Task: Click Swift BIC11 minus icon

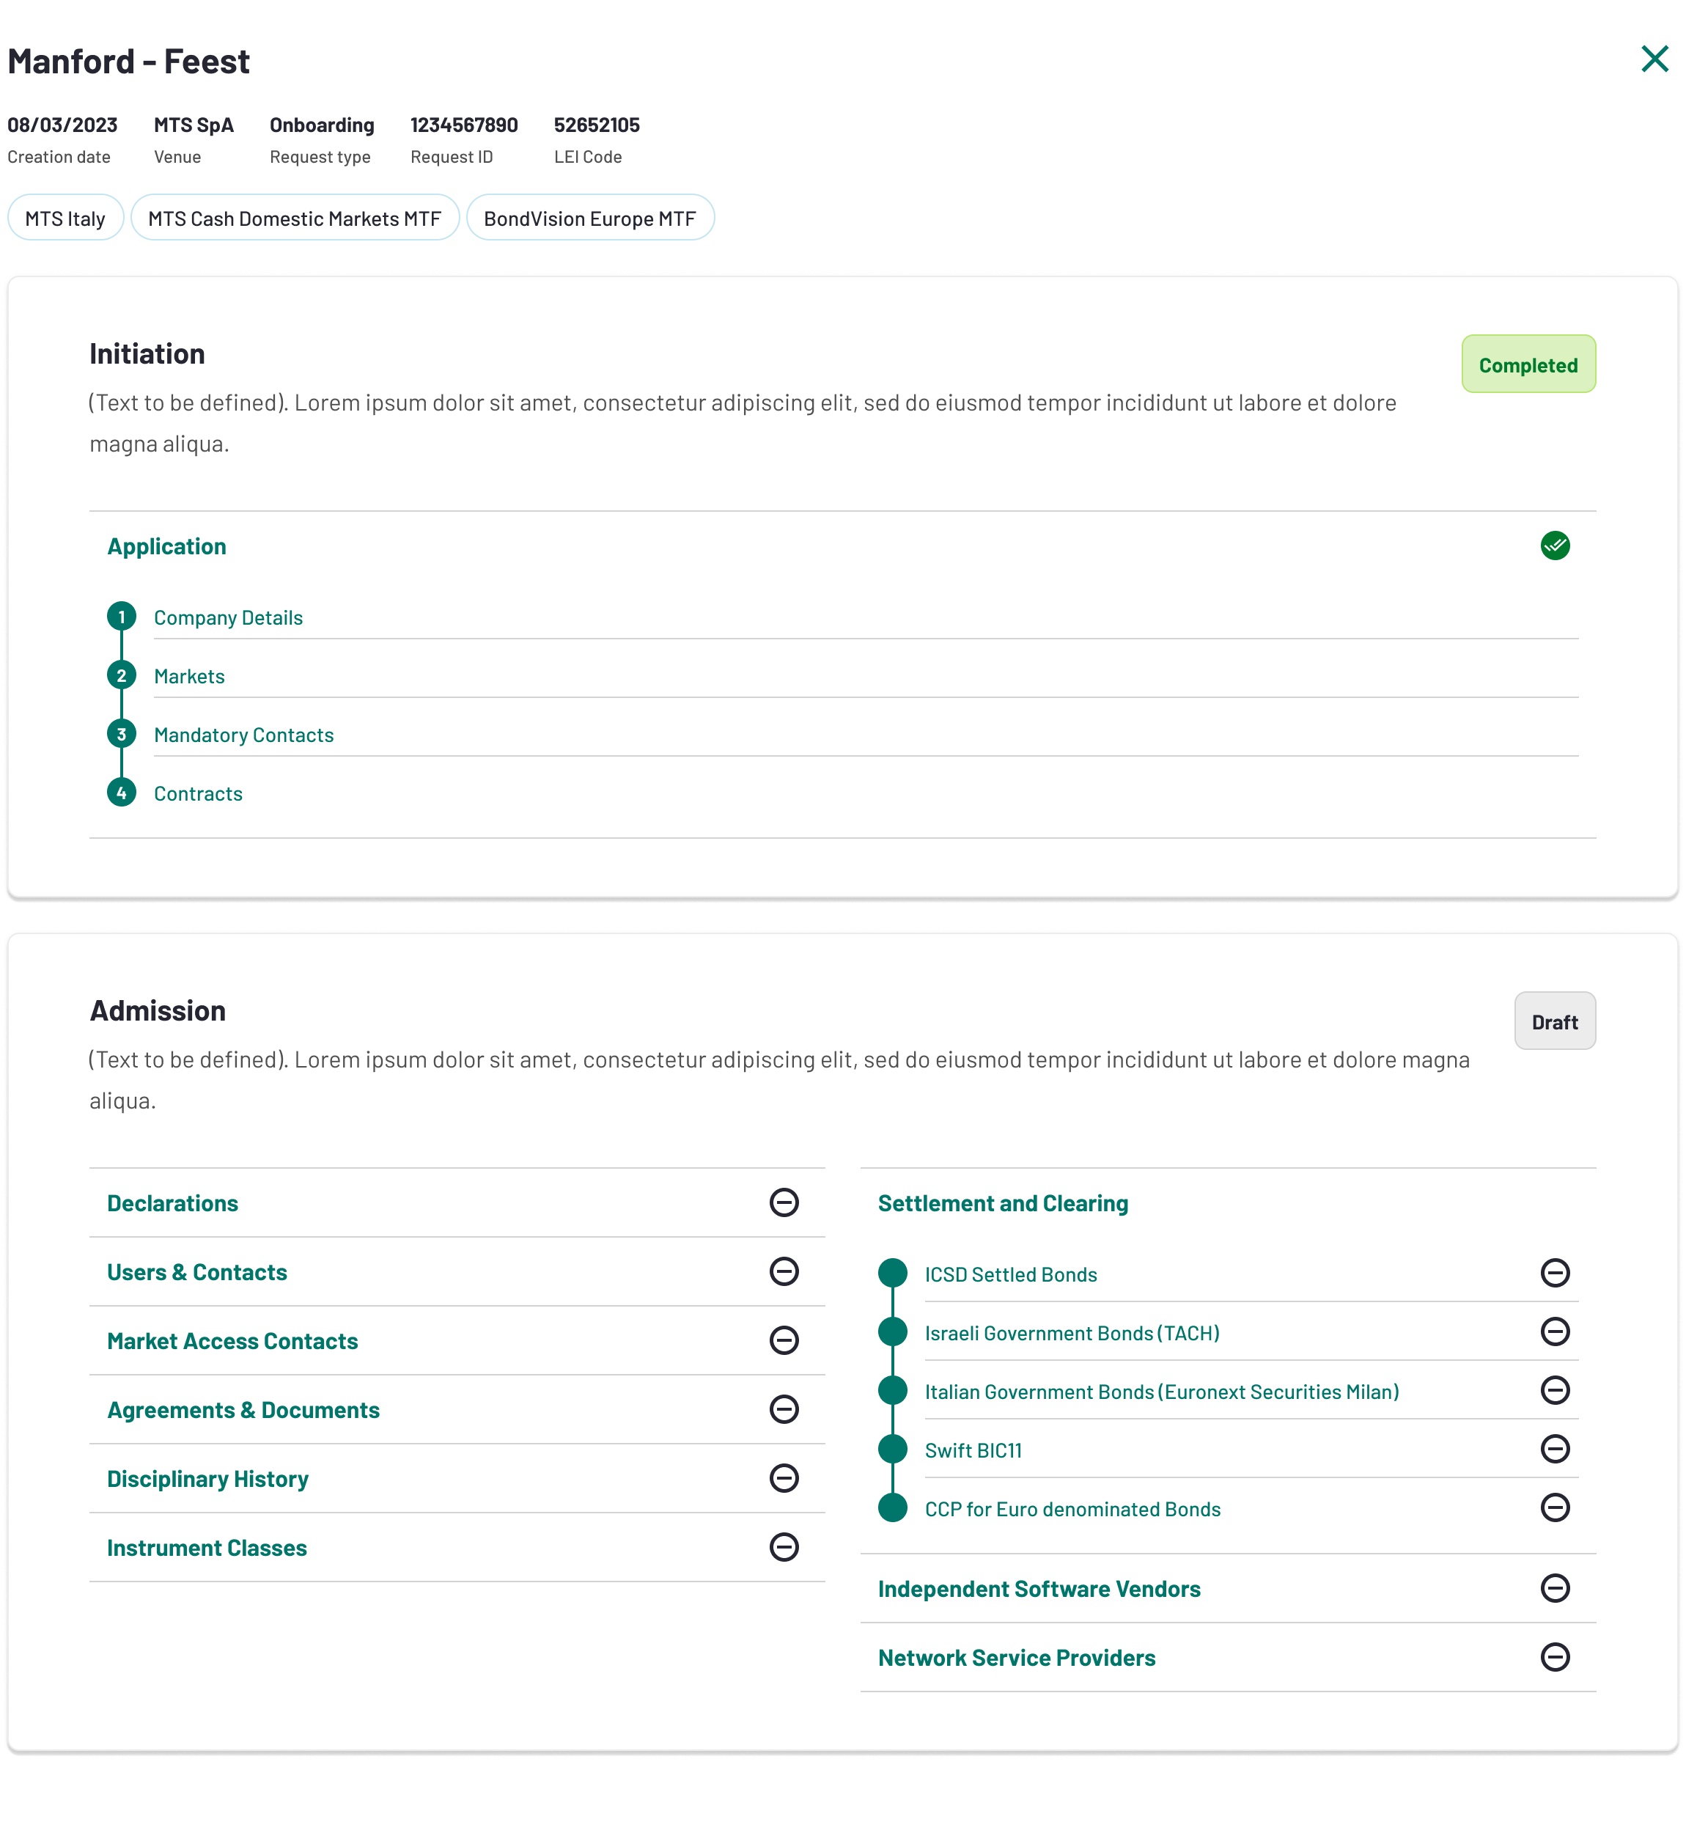Action: click(1555, 1448)
